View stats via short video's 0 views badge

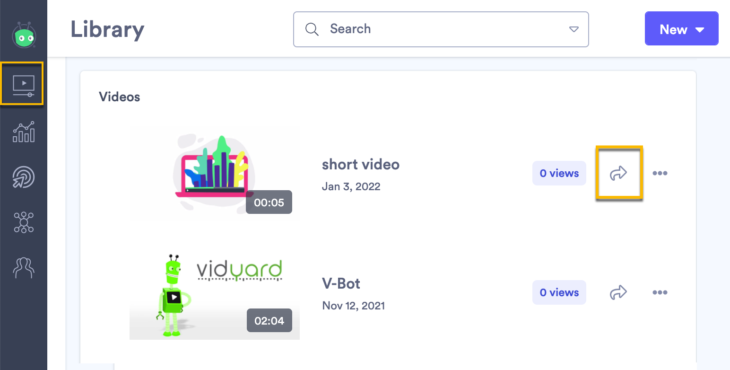559,173
